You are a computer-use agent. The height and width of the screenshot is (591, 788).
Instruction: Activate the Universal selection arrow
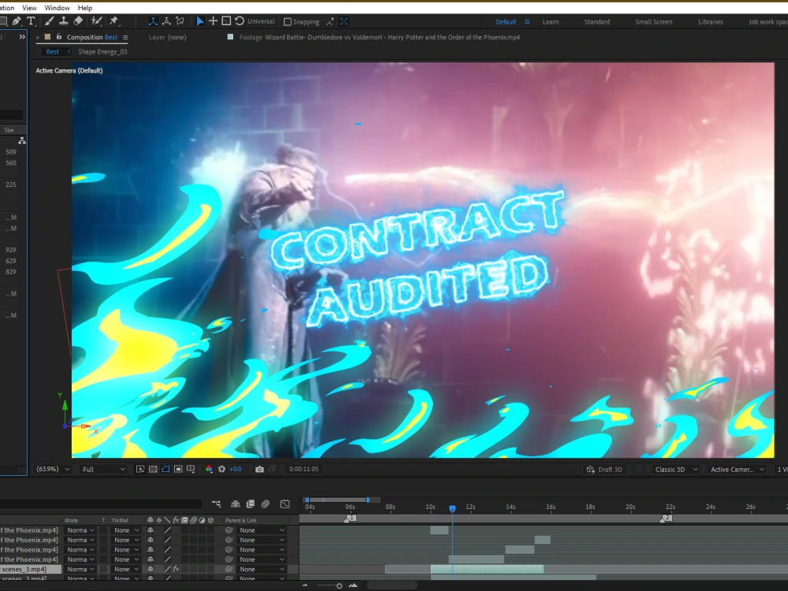tap(199, 21)
